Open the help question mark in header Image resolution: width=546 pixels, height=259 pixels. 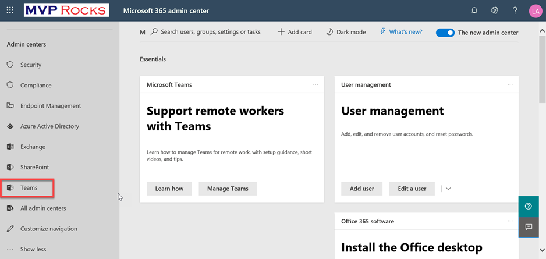515,10
